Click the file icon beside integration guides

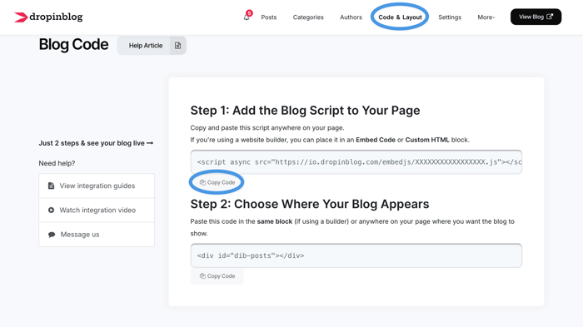tap(51, 186)
